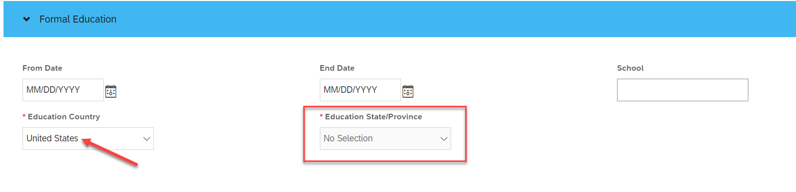Select the End Date label

coord(337,68)
